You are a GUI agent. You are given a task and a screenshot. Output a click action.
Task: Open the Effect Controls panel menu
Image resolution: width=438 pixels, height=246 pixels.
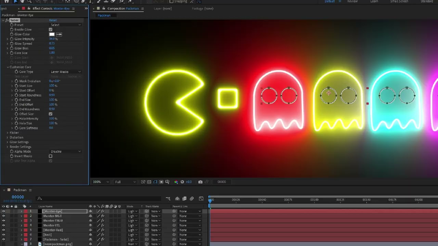click(73, 9)
